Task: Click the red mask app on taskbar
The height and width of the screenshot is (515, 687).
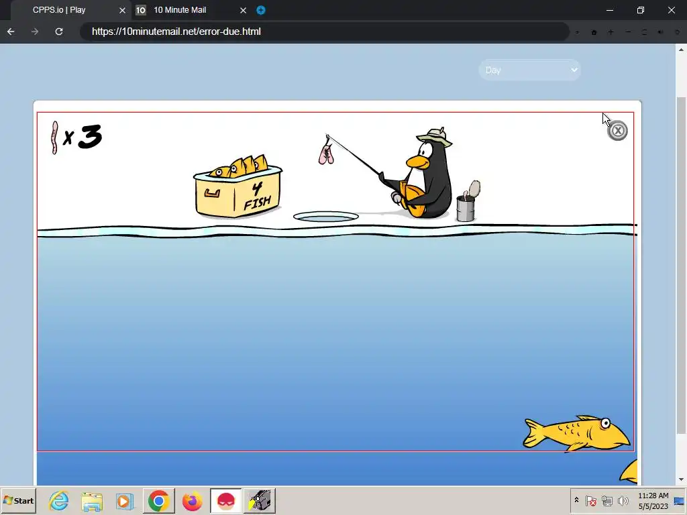Action: point(225,500)
